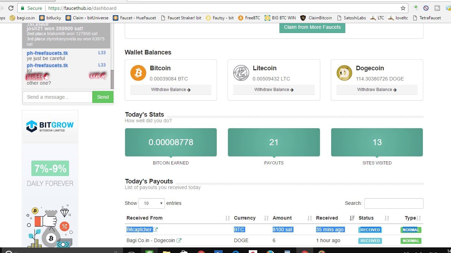Click RECEIVED status badge in Bitcaptcher row
Viewport: 451px width, 253px height.
(x=370, y=230)
